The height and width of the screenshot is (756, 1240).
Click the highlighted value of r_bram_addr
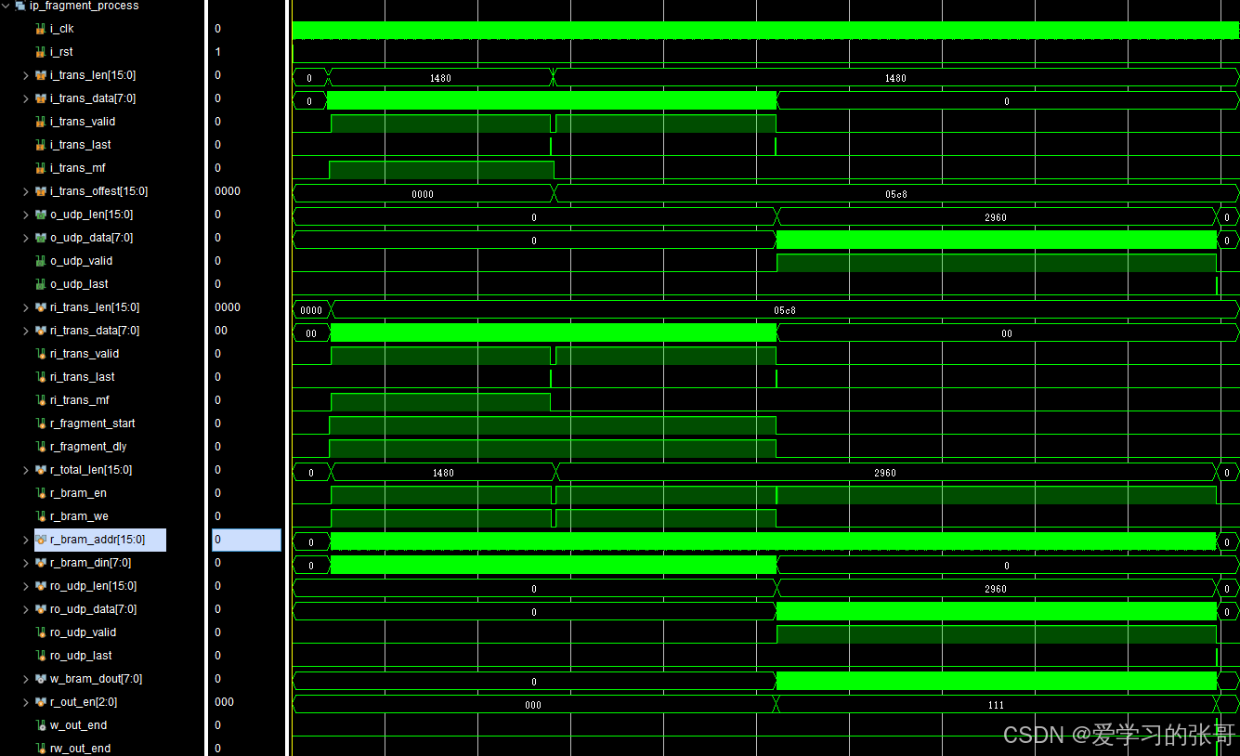[x=246, y=540]
